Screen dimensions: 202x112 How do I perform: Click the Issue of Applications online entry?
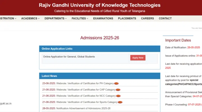183,56
